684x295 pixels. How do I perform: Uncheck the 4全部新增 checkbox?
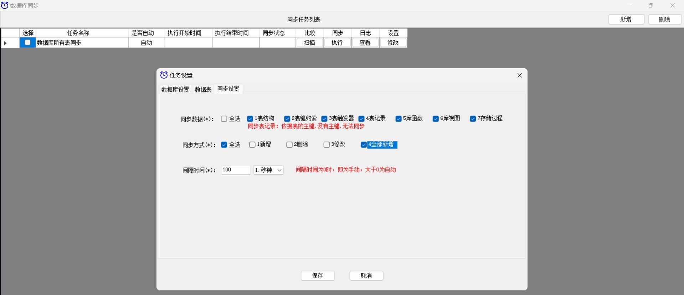(x=364, y=145)
